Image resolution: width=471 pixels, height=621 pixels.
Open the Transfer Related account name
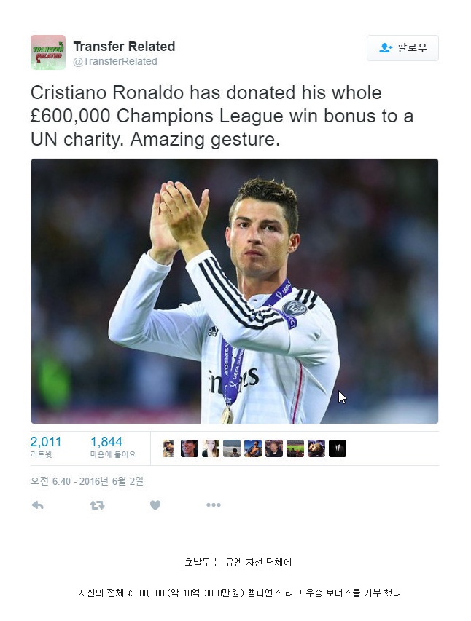(x=124, y=47)
